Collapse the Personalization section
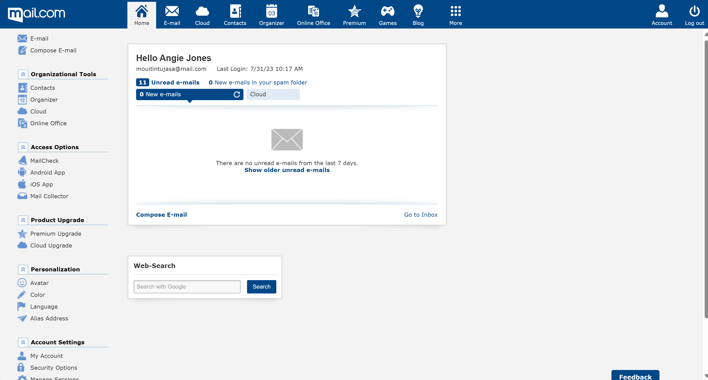 click(x=23, y=269)
